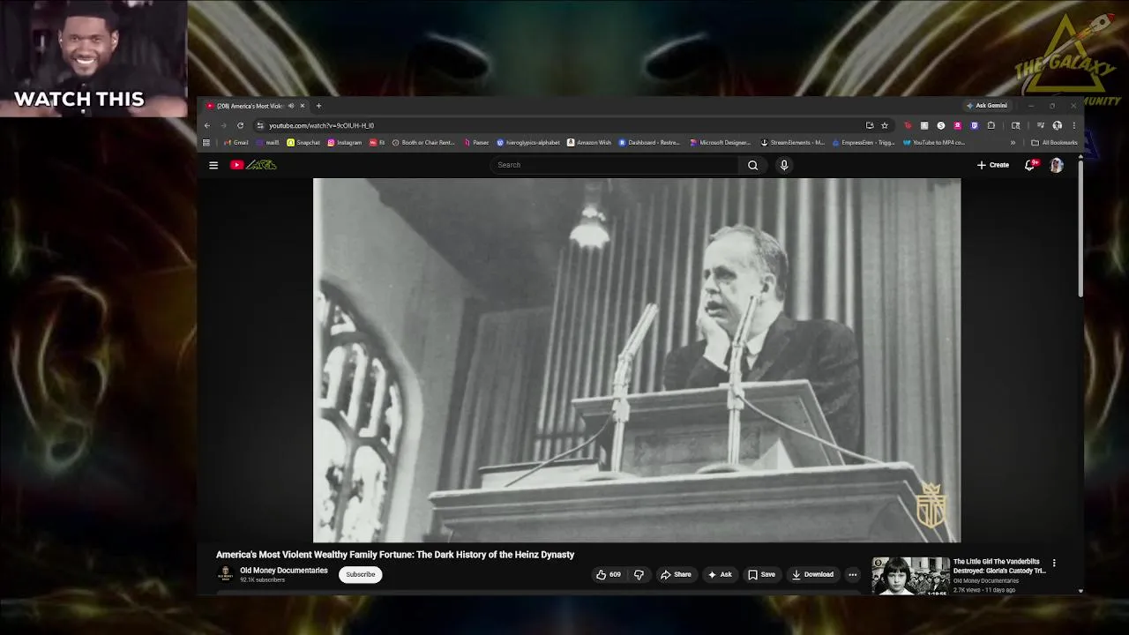Open the Create menu button
This screenshot has height=635, width=1129.
pyautogui.click(x=993, y=165)
